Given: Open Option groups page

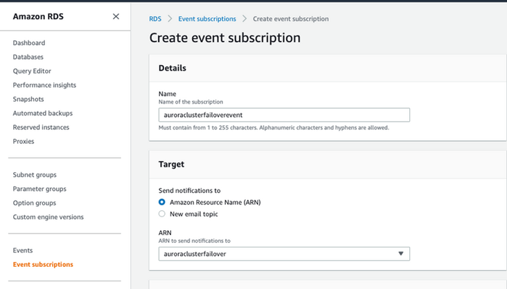Looking at the screenshot, I should [35, 203].
